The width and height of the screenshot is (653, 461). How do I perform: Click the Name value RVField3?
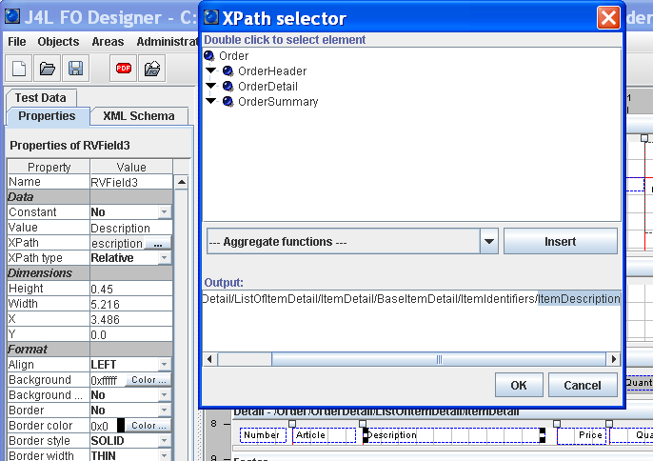pyautogui.click(x=131, y=182)
